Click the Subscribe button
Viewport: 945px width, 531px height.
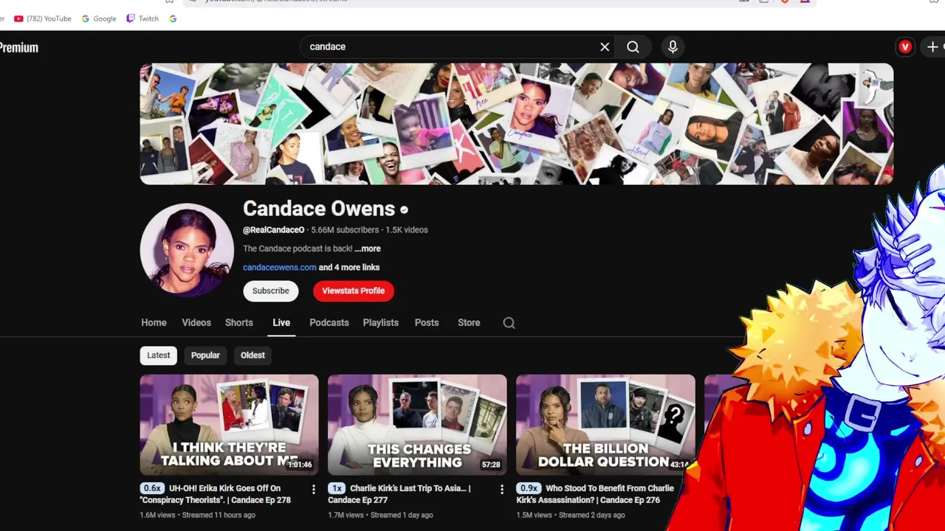(271, 291)
